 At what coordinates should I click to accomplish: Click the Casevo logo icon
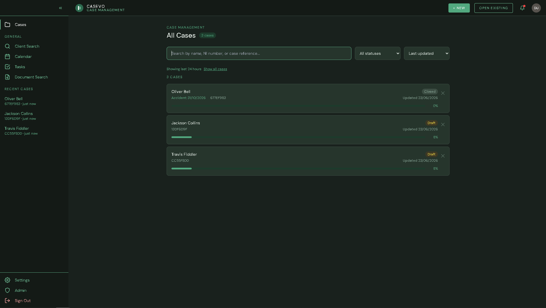79,8
